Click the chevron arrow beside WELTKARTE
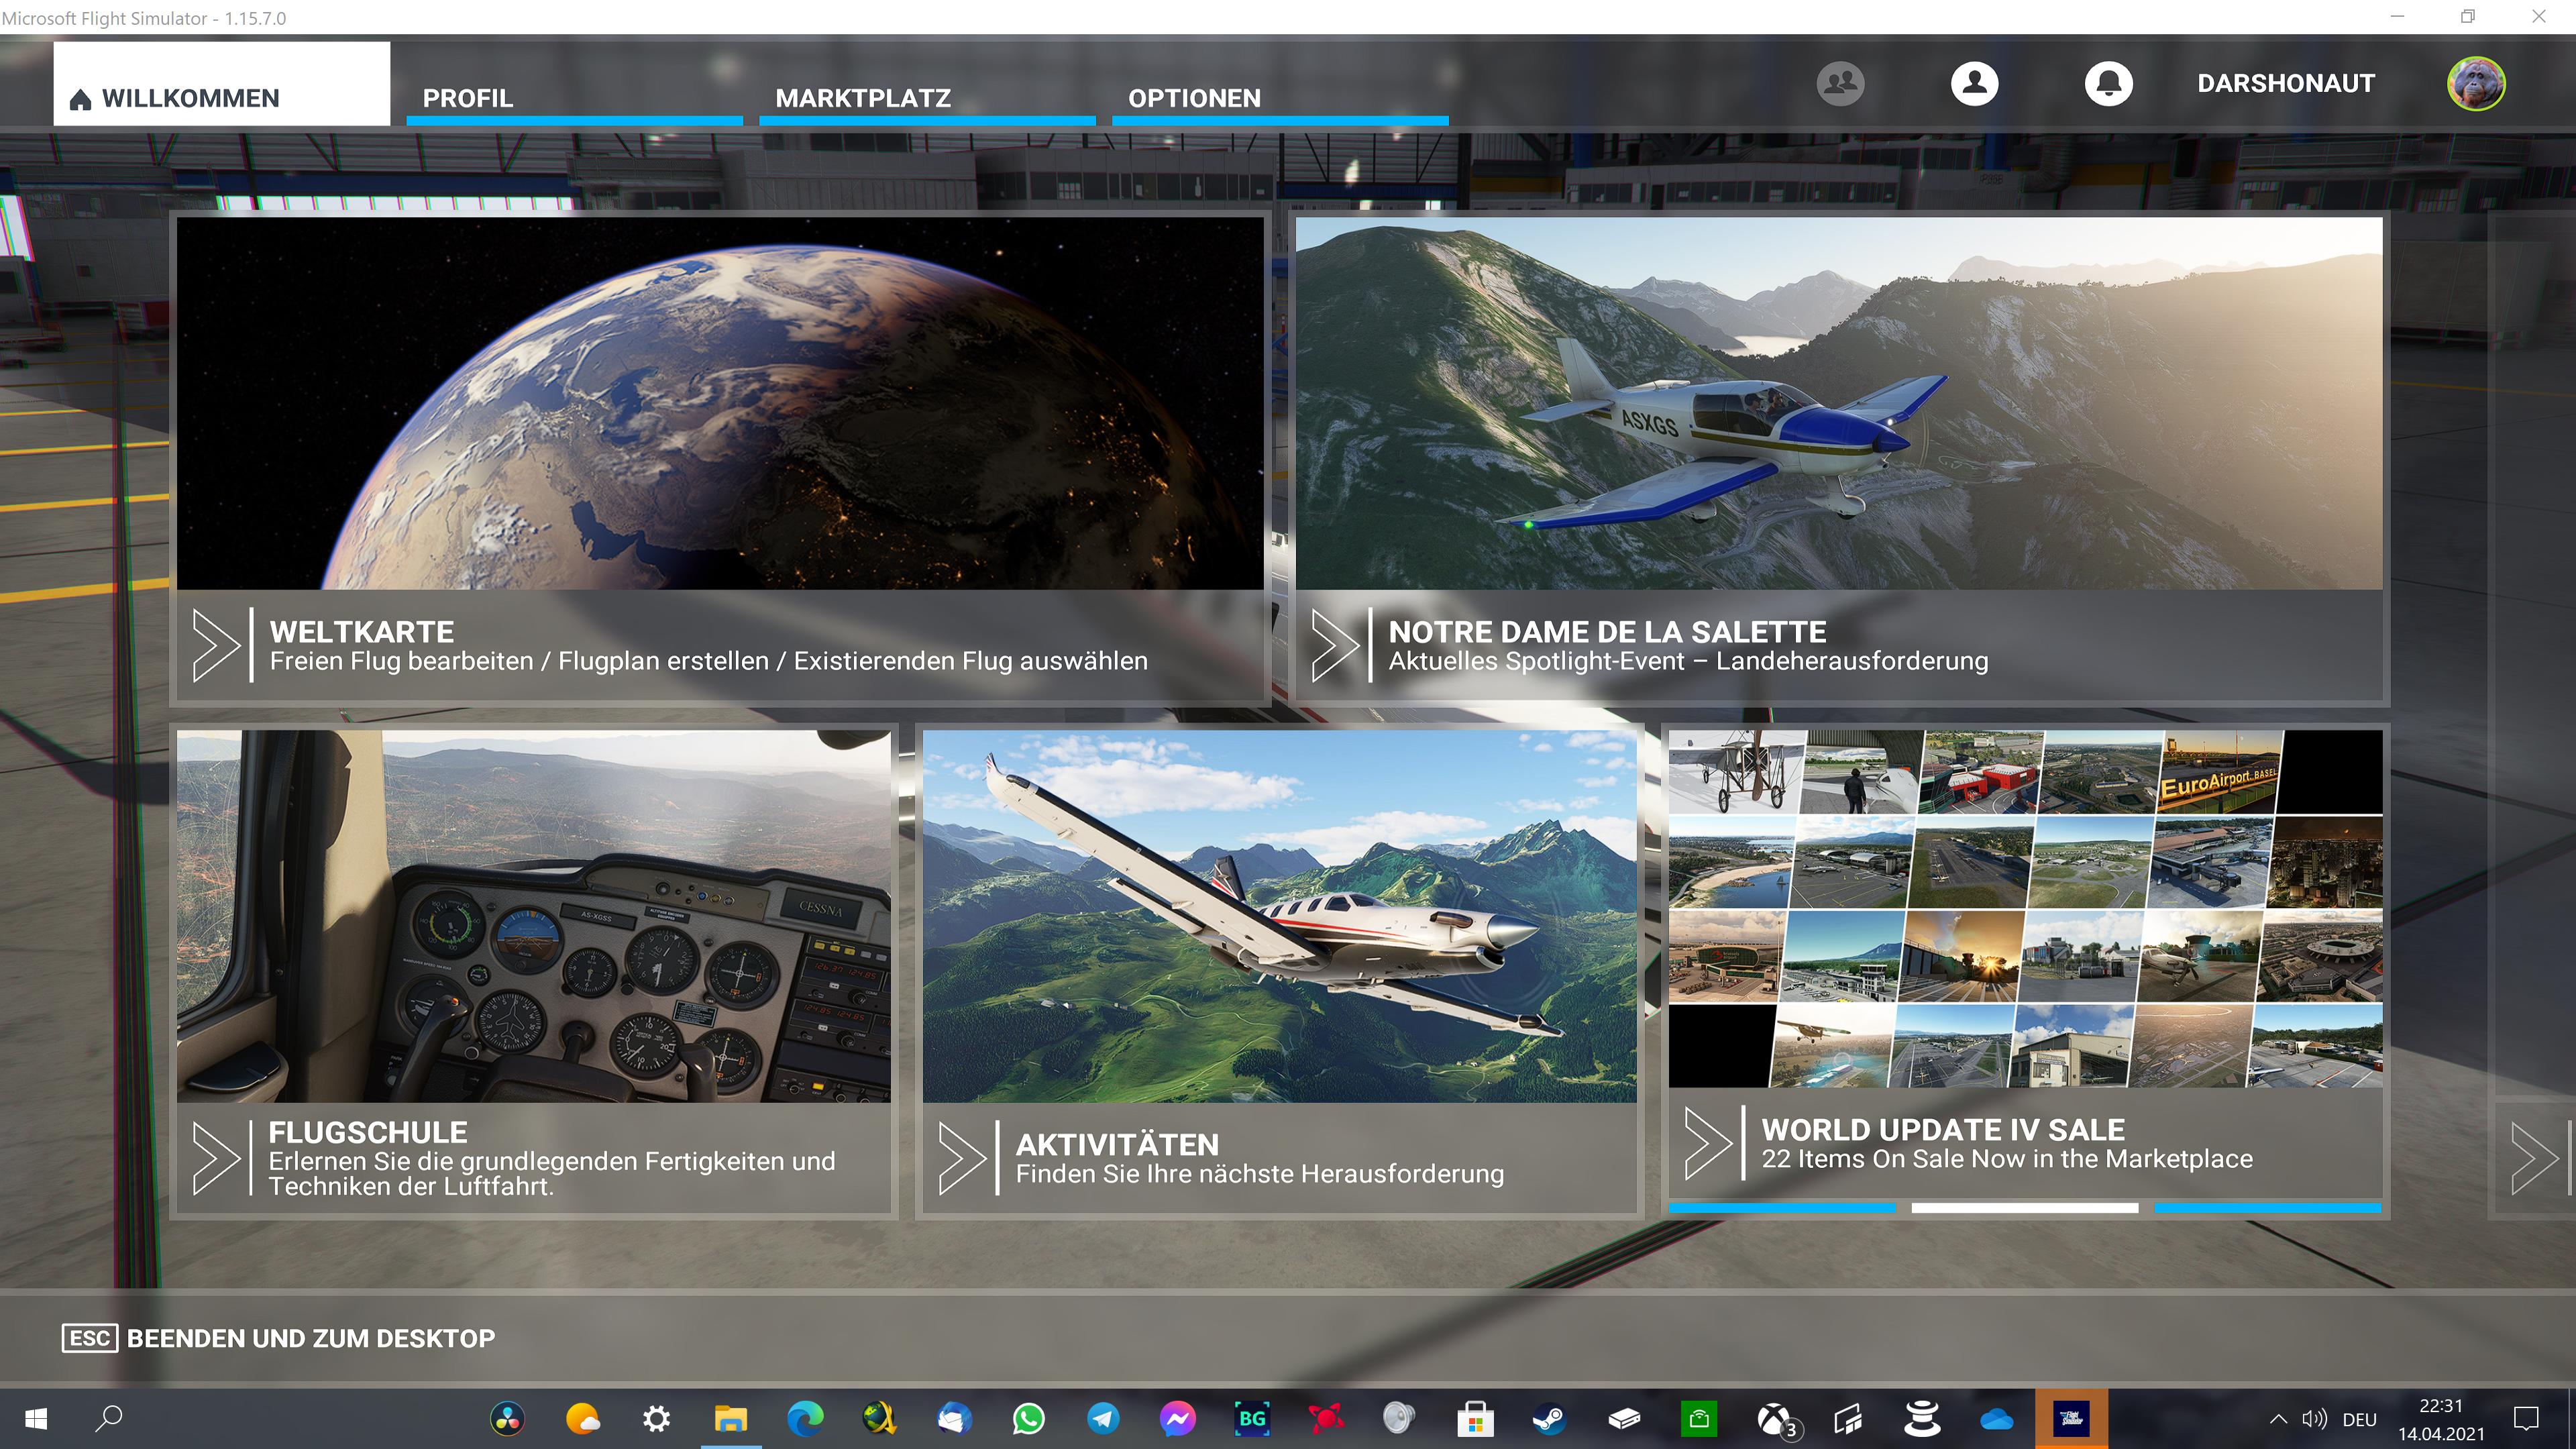The height and width of the screenshot is (1449, 2576). pyautogui.click(x=216, y=645)
